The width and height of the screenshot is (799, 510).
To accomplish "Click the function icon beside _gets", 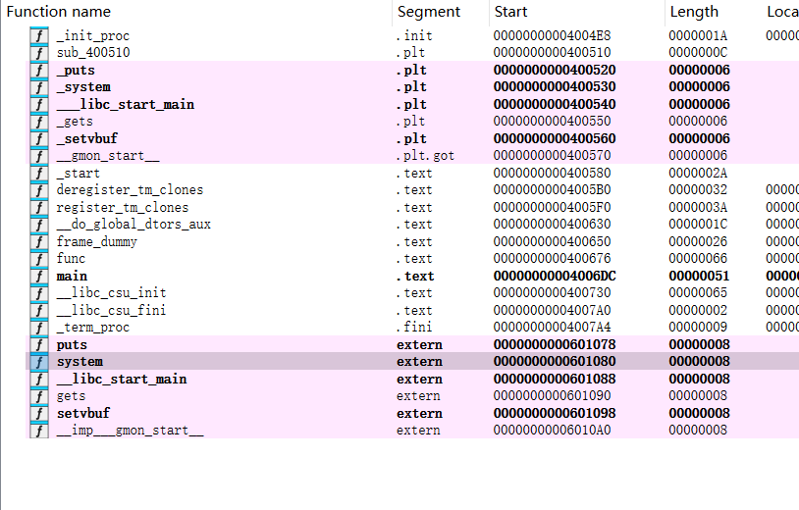I will point(39,122).
